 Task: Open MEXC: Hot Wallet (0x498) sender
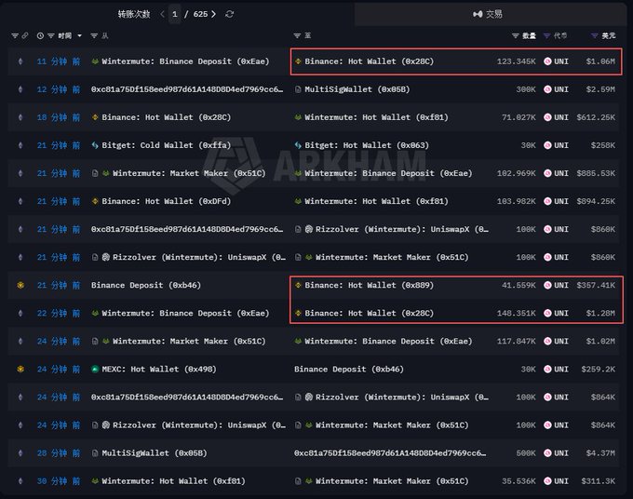point(159,369)
